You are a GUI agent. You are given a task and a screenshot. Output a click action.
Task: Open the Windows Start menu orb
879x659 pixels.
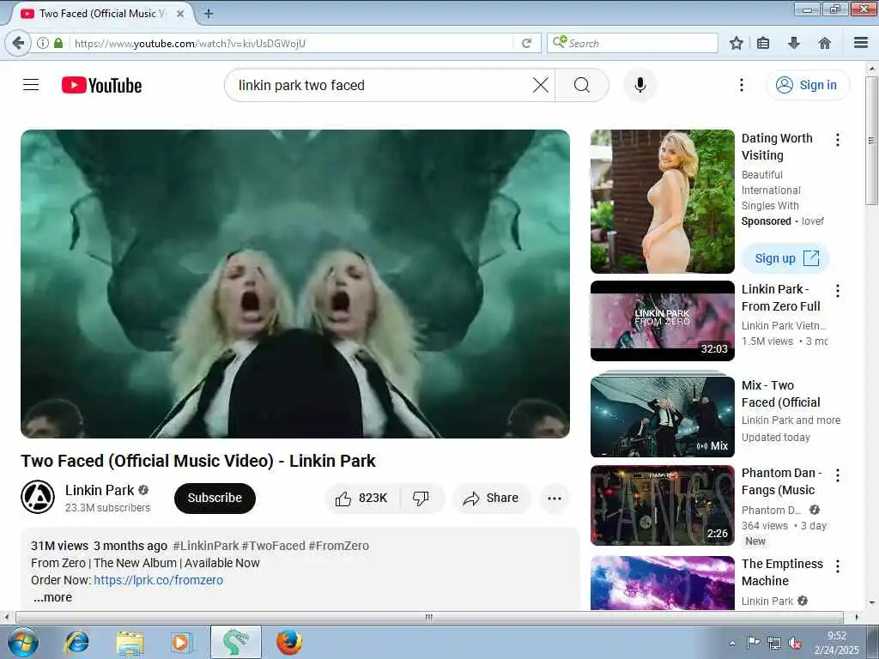(x=23, y=642)
